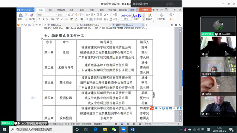237x133 pixels.
Task: Expand participant list with left chevron
Action: click(198, 66)
